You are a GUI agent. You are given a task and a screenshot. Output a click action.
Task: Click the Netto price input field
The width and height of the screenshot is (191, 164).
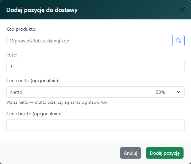[79, 92]
